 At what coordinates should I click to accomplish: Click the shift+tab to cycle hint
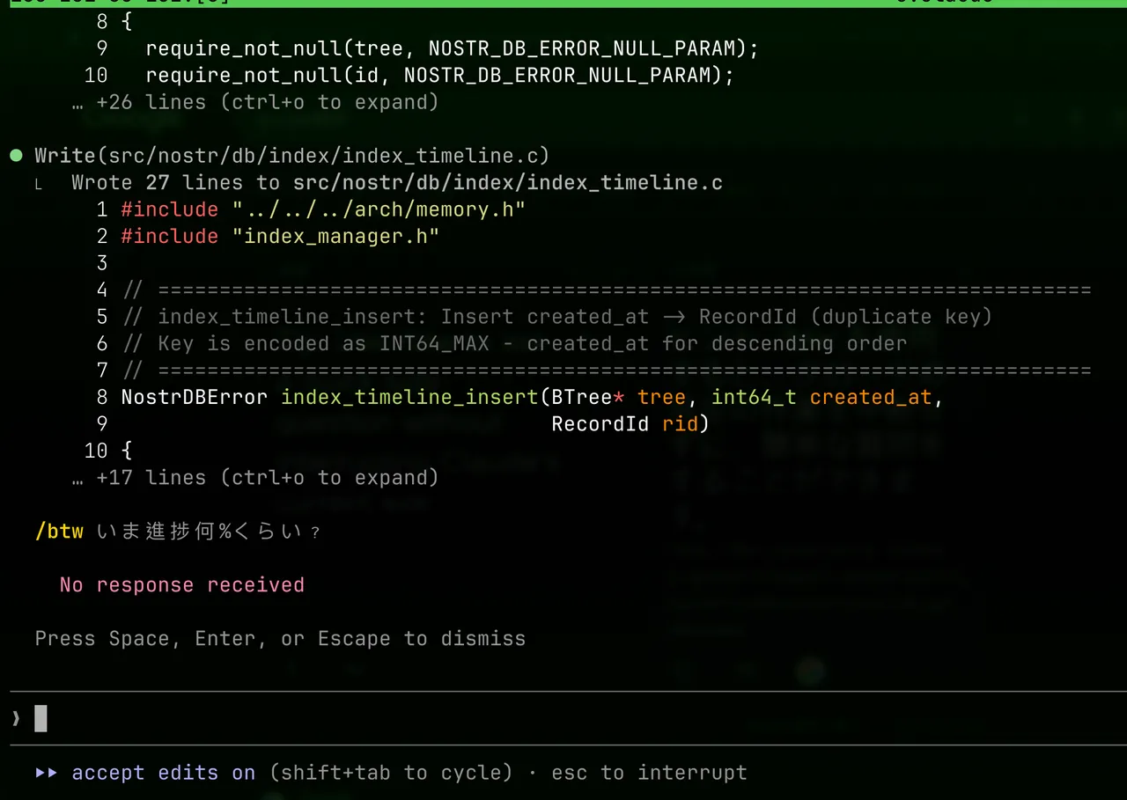[x=391, y=773]
